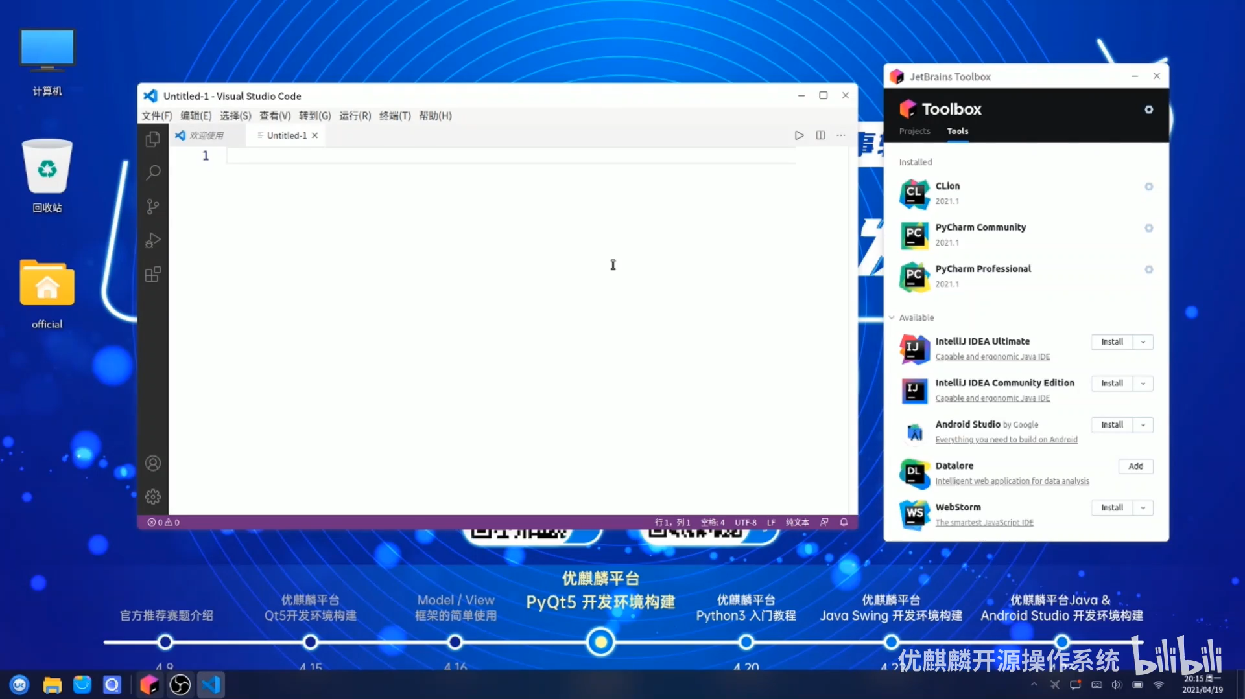Open PyCharm Community settings gear
This screenshot has height=699, width=1245.
click(1148, 228)
